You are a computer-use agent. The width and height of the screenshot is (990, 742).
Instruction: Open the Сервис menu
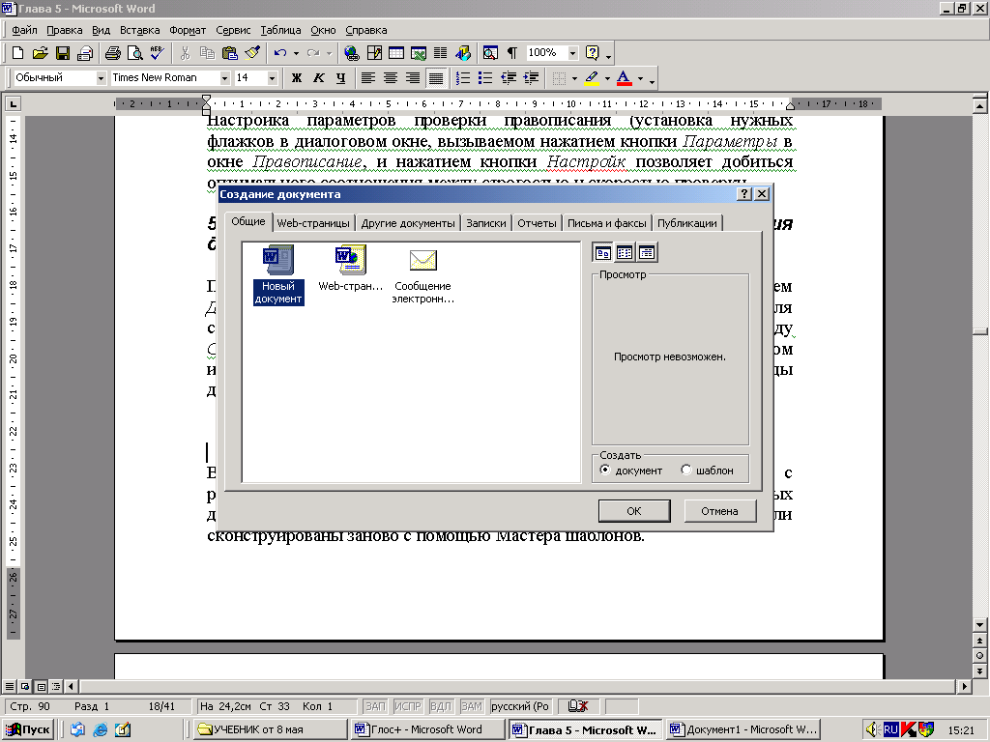pyautogui.click(x=233, y=30)
